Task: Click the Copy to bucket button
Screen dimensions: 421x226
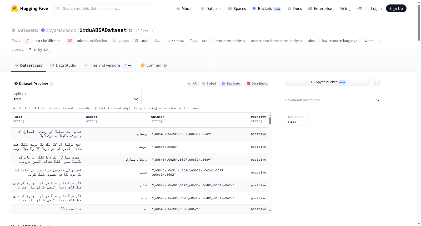Action: click(327, 82)
